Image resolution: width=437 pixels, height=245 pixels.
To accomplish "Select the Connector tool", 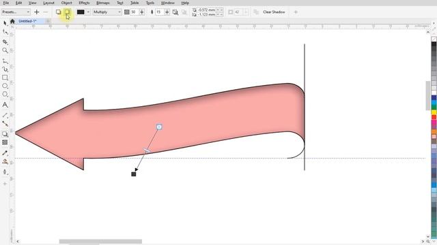I will click(x=5, y=123).
